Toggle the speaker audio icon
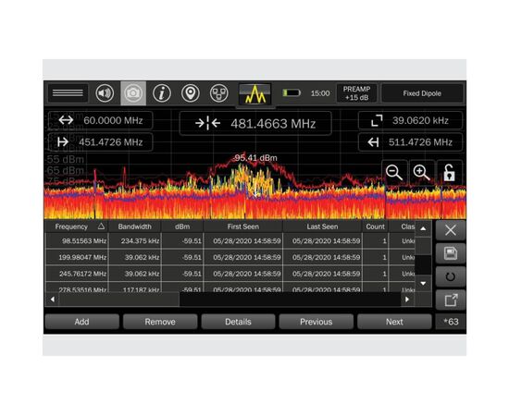Viewport: 509px width, 416px height. point(105,93)
